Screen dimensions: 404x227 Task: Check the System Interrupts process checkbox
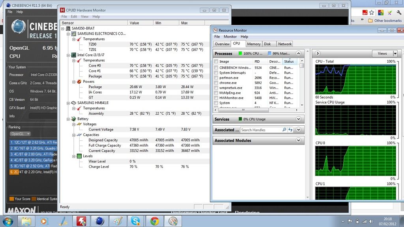(216, 73)
